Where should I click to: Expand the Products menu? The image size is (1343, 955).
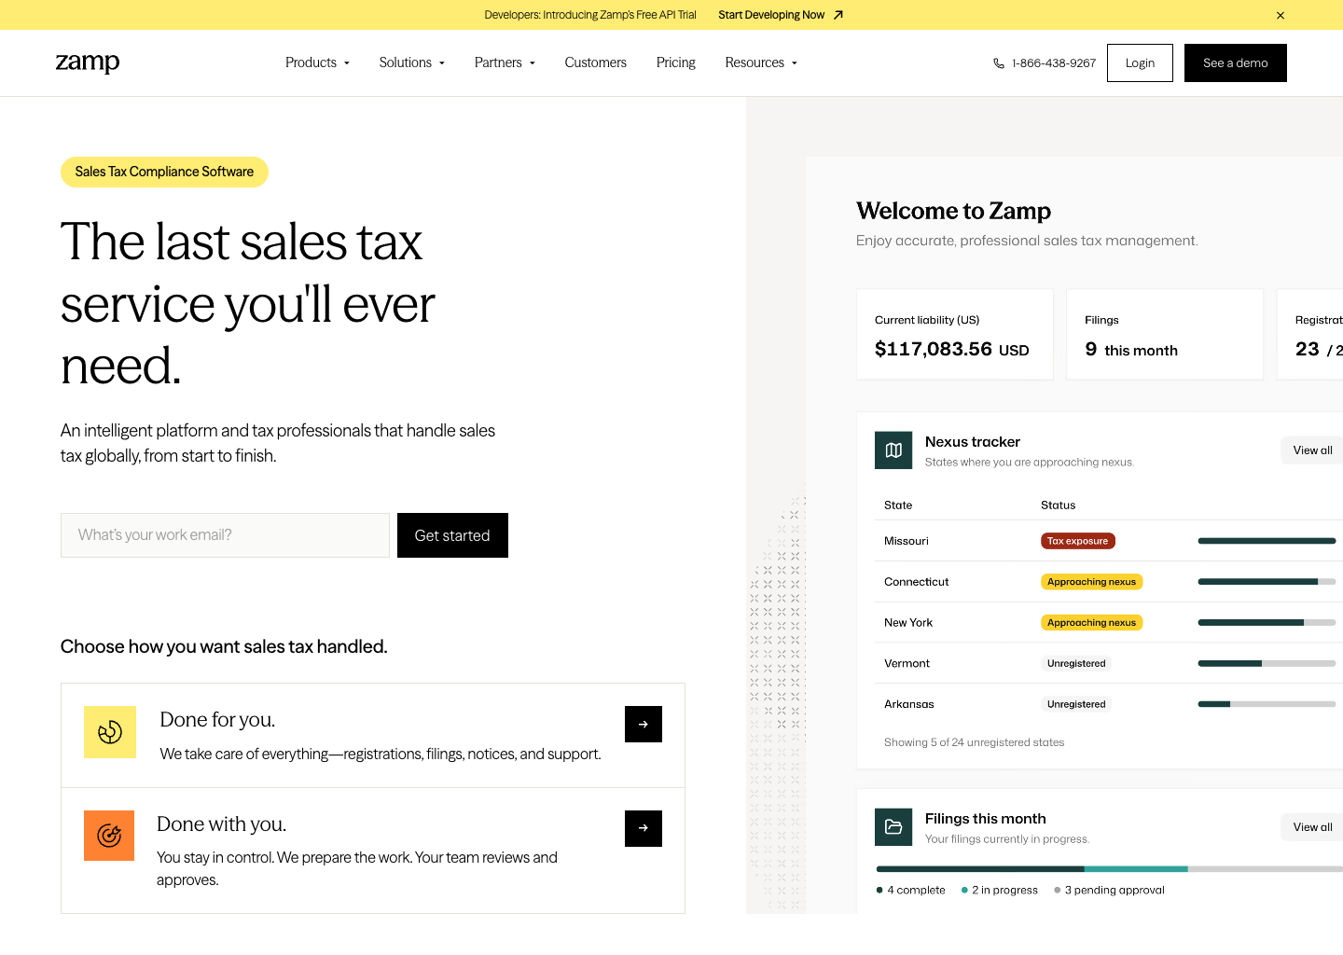[x=318, y=62]
